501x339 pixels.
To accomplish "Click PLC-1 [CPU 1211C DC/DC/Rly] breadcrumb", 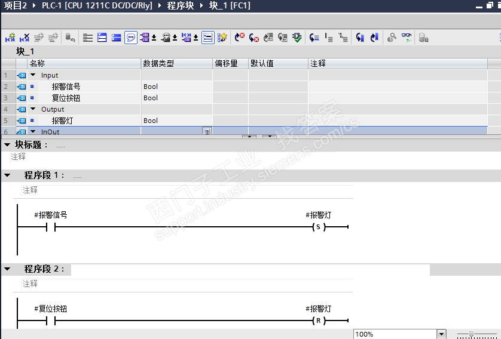I will tap(97, 5).
